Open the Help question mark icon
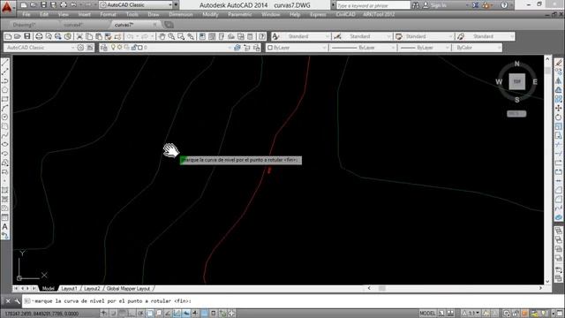The image size is (565, 318). [262, 36]
